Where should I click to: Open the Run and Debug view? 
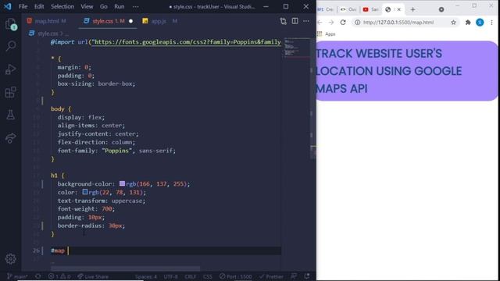pyautogui.click(x=10, y=69)
